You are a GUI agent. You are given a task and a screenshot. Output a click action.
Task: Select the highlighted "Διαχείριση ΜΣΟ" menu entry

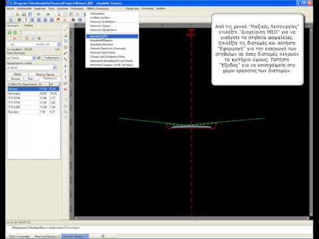pyautogui.click(x=112, y=36)
